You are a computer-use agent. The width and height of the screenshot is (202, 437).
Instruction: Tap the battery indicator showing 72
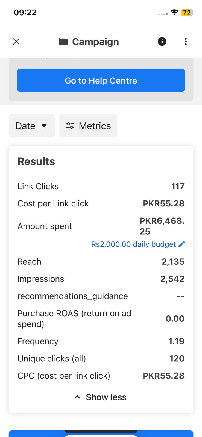(187, 12)
